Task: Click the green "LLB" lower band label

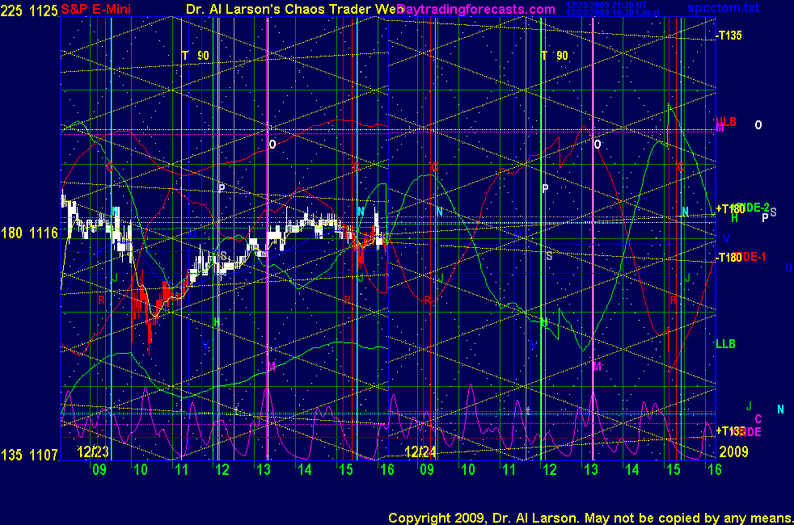Action: [x=725, y=344]
